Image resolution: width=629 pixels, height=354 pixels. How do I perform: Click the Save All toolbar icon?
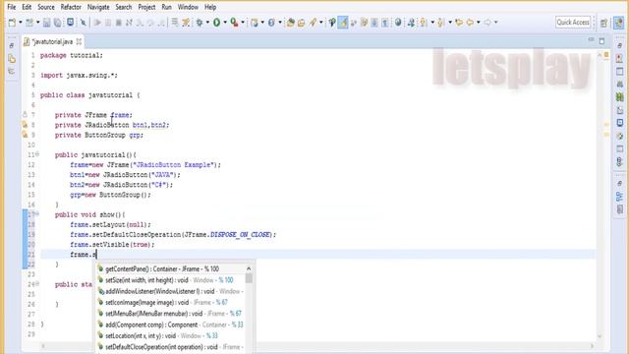pyautogui.click(x=57, y=23)
